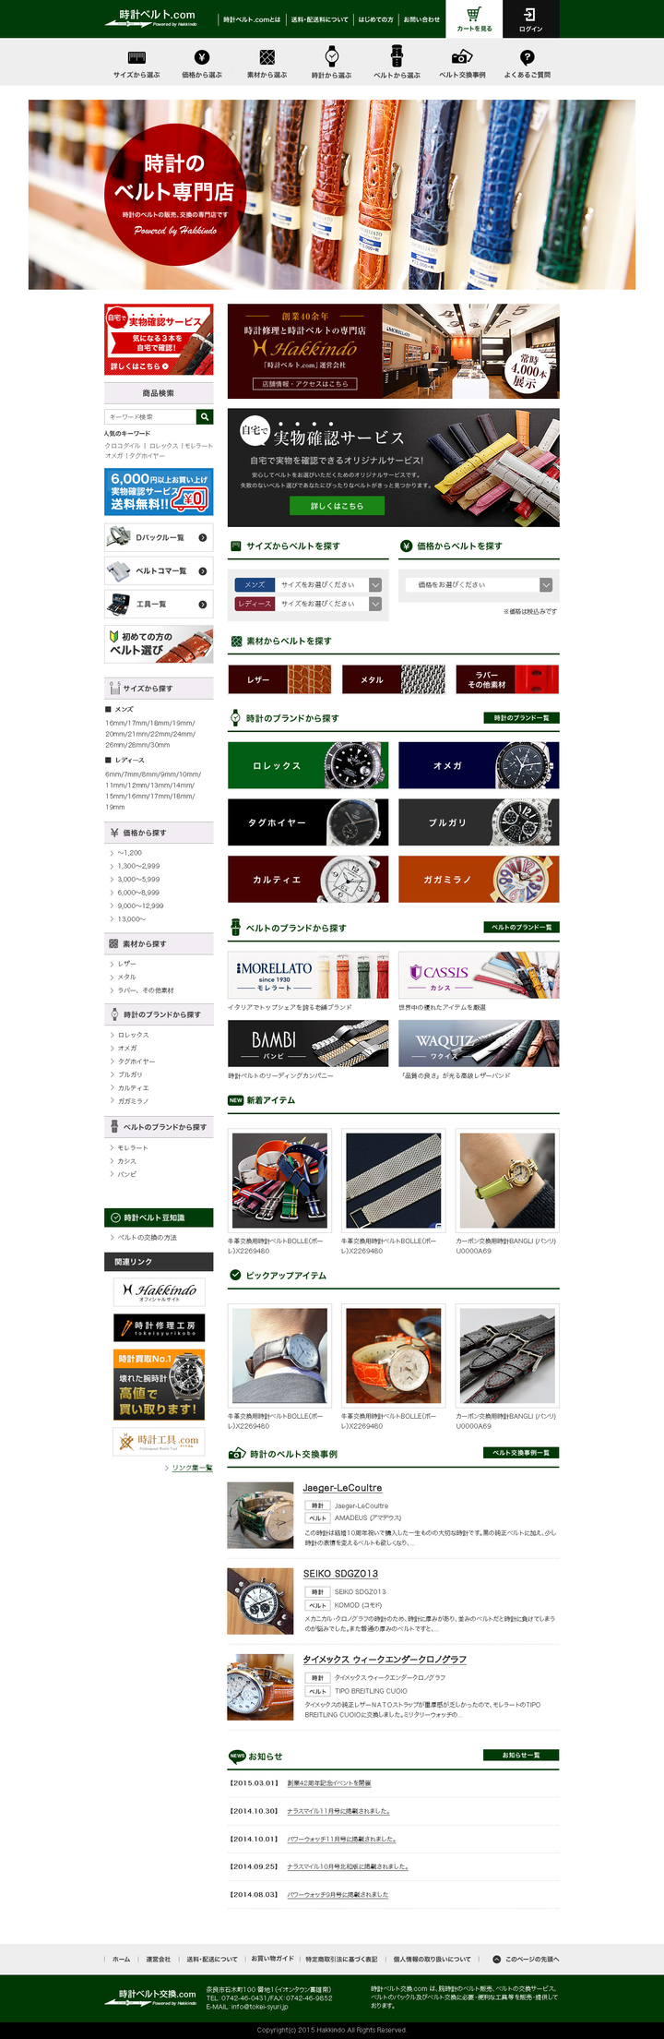Click the FAQ question mark icon
Viewport: 664px width, 2039px height.
[528, 57]
